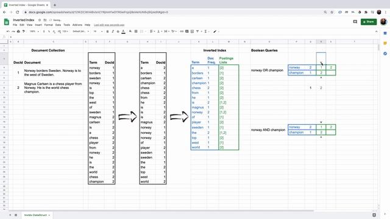Open the Format menu
Image resolution: width=390 pixels, height=219 pixels.
(49, 25)
